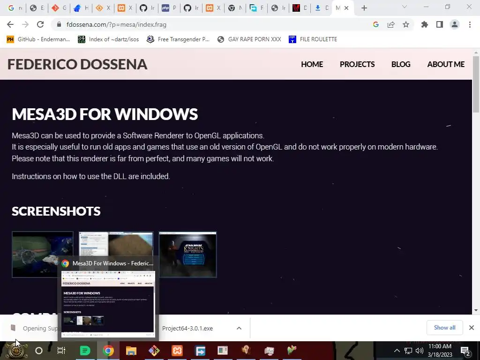Image resolution: width=480 pixels, height=360 pixels.
Task: Open XAMPP from the taskbar
Action: [177, 351]
